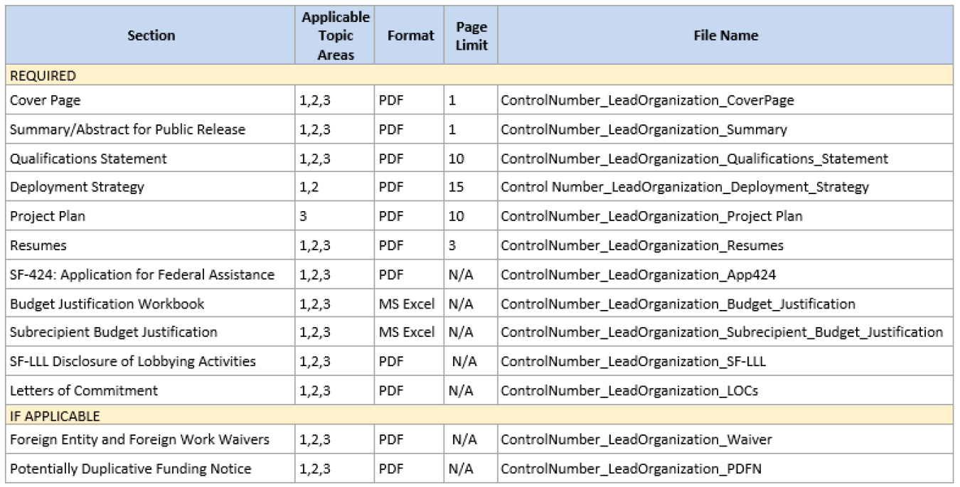Select the IF APPLICABLE group row
This screenshot has height=487, width=960.
55,416
